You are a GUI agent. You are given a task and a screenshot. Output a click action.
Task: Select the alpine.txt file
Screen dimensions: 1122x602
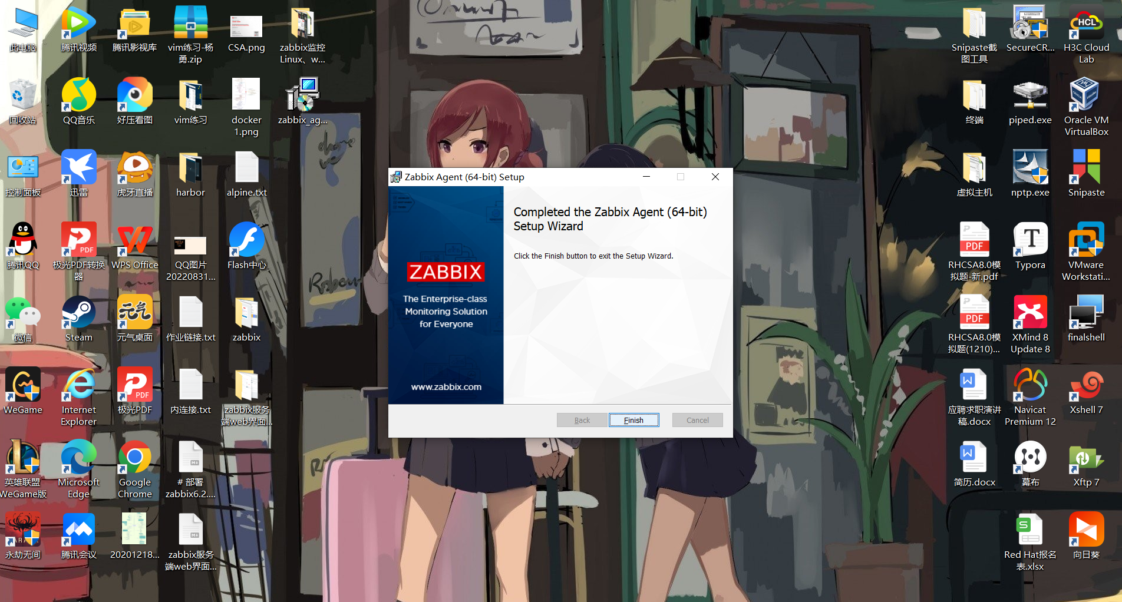pyautogui.click(x=247, y=174)
